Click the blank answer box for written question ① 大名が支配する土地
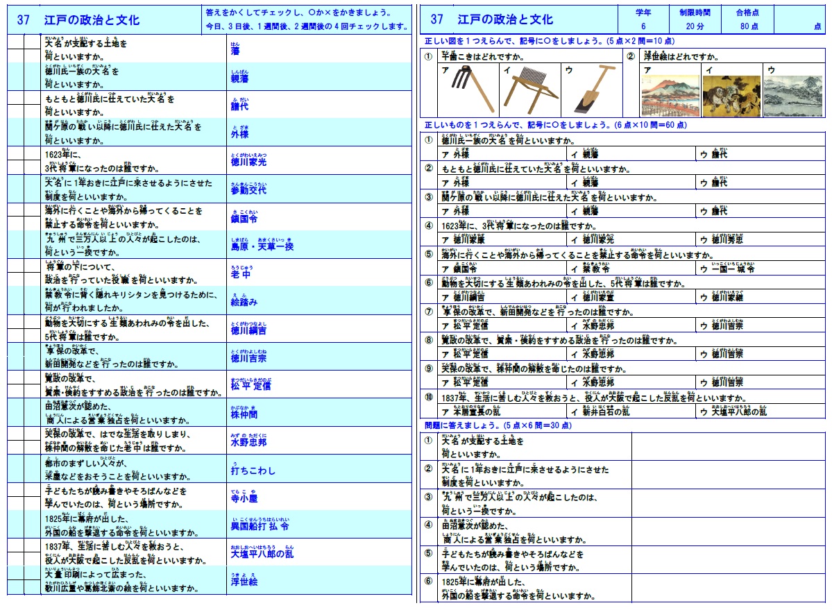This screenshot has height=610, width=832. [728, 447]
